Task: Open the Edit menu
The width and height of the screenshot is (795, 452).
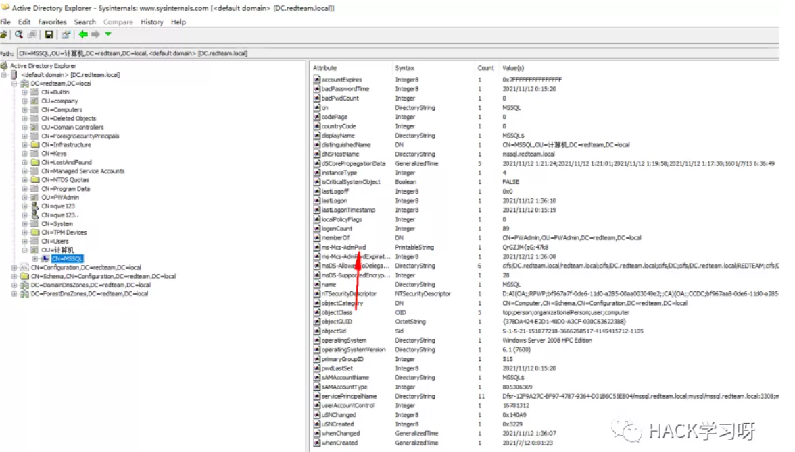Action: point(24,22)
